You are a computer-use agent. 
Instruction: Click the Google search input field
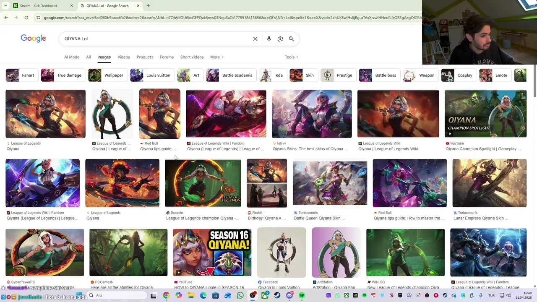click(x=155, y=39)
